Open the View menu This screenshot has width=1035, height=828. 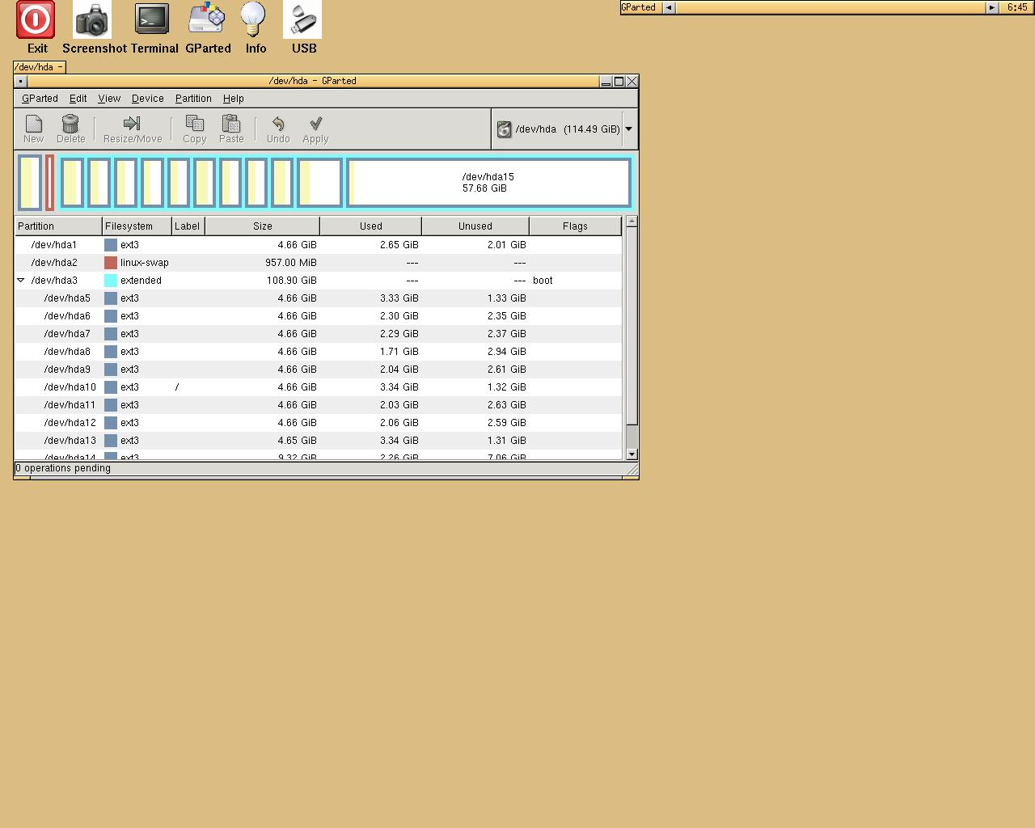pos(109,99)
